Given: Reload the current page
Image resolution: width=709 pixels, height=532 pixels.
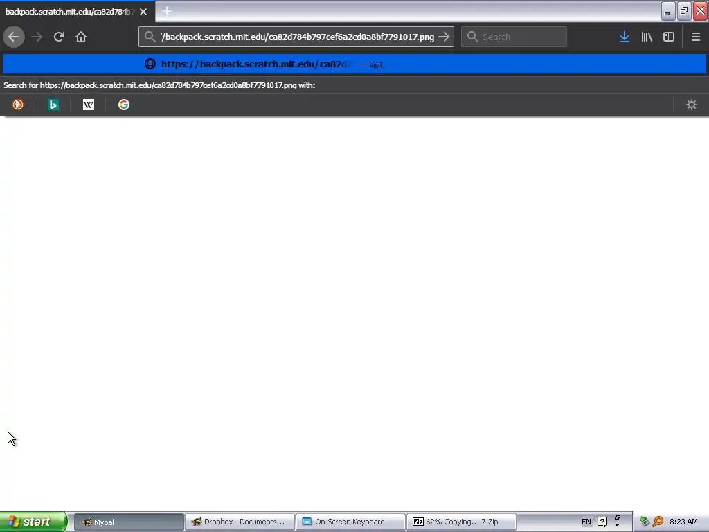Looking at the screenshot, I should pos(59,37).
